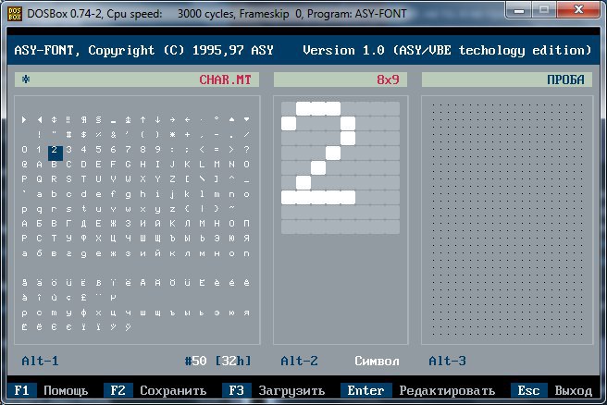607x405 pixels.
Task: Choose the left arrow ← glyph
Action: [187, 120]
